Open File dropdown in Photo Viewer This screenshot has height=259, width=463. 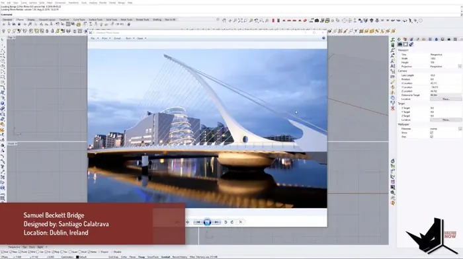[94, 38]
